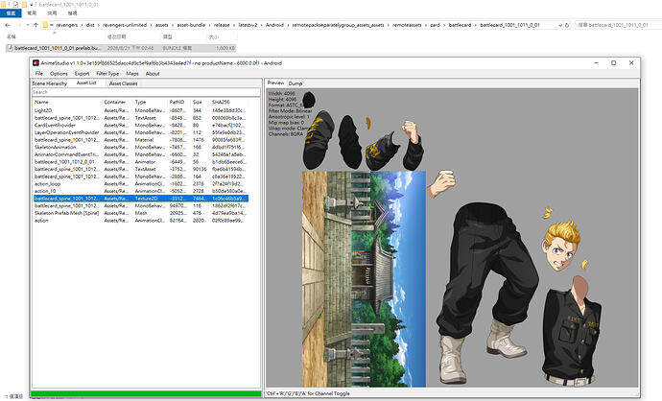Click the asset Search input field

pyautogui.click(x=146, y=92)
